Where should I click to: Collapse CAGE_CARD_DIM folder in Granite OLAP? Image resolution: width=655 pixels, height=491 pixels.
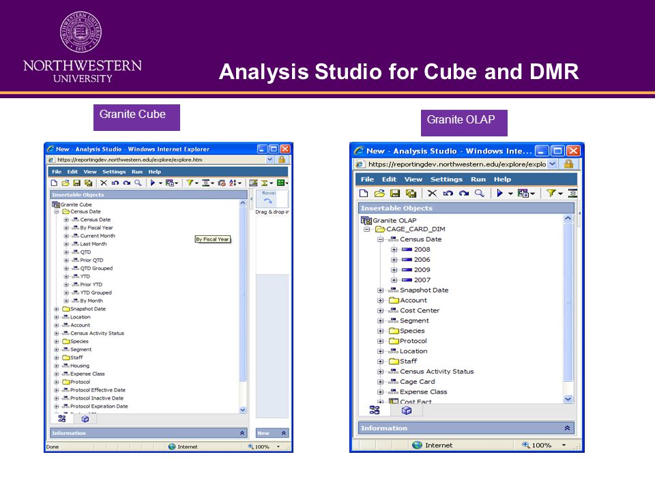coord(367,229)
